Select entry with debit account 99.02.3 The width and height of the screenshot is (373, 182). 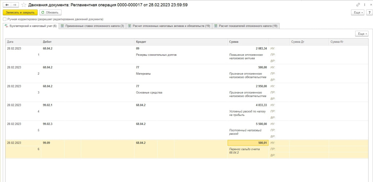pyautogui.click(x=48, y=124)
